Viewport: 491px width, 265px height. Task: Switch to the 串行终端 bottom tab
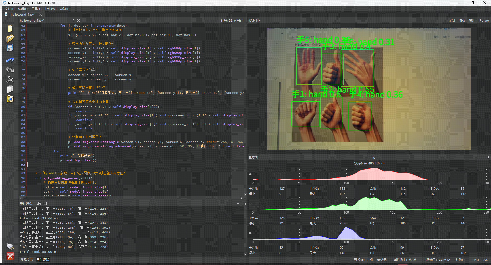(43, 260)
